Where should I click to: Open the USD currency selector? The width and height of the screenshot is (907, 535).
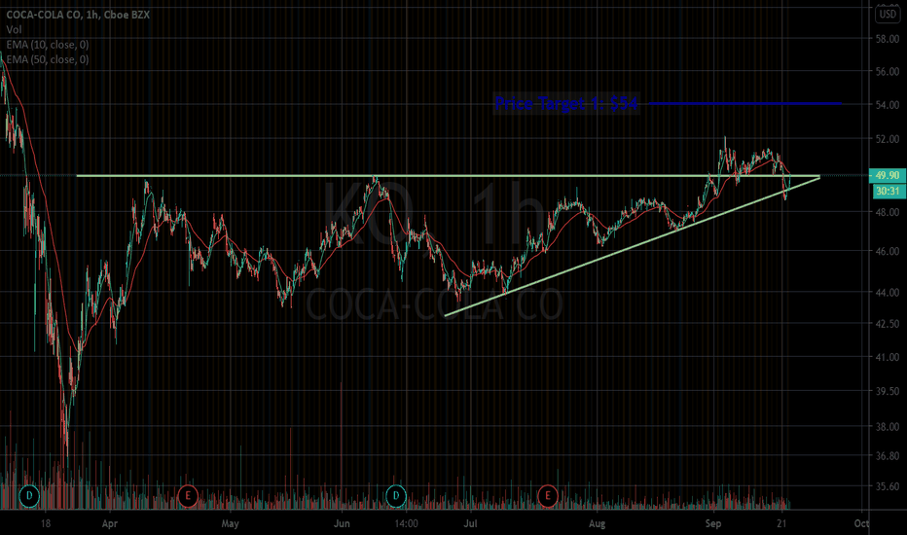point(888,14)
